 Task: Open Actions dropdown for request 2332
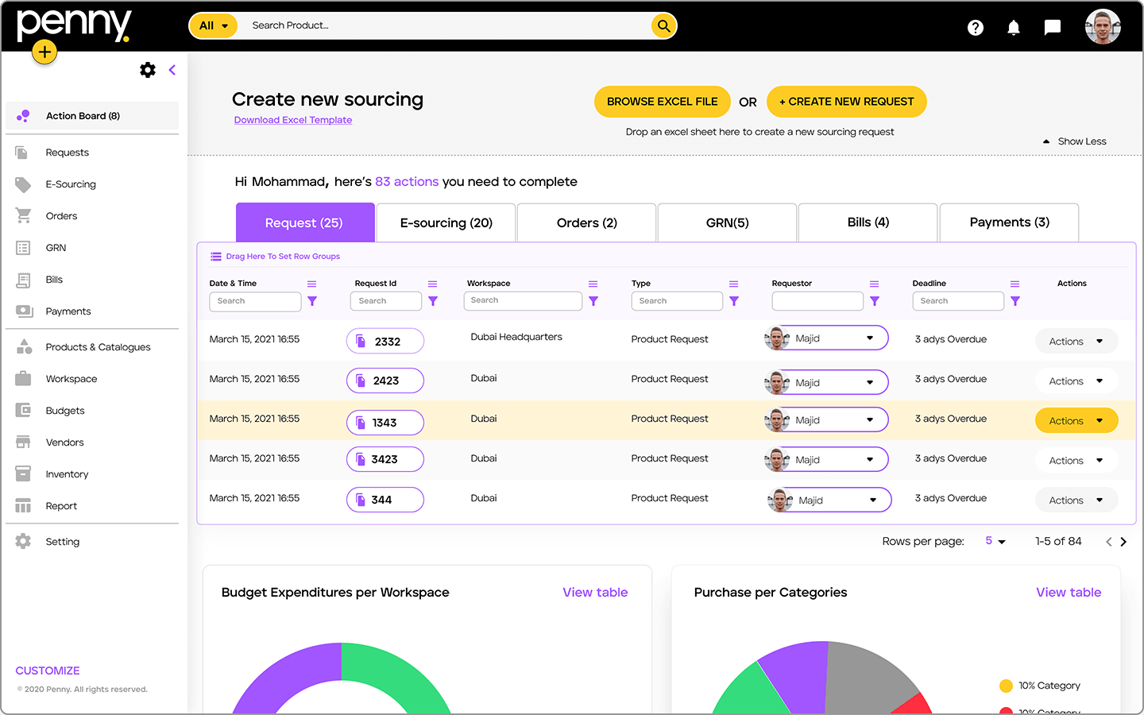[1076, 341]
